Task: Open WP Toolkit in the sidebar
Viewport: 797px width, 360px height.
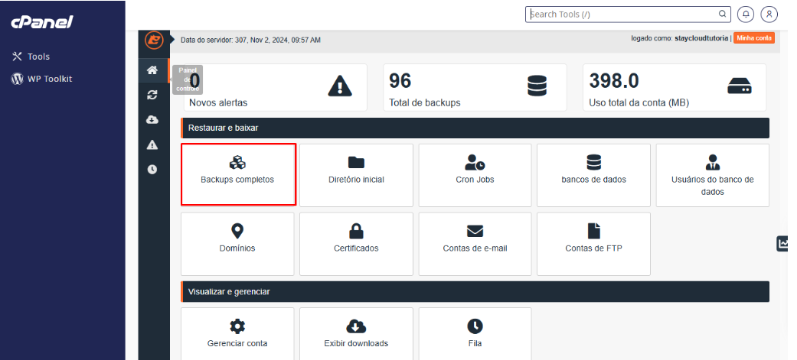Action: click(41, 79)
